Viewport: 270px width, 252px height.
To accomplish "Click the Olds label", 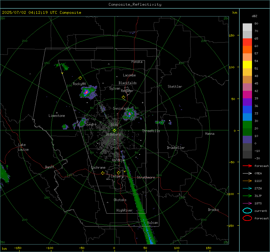I will 114,125.
